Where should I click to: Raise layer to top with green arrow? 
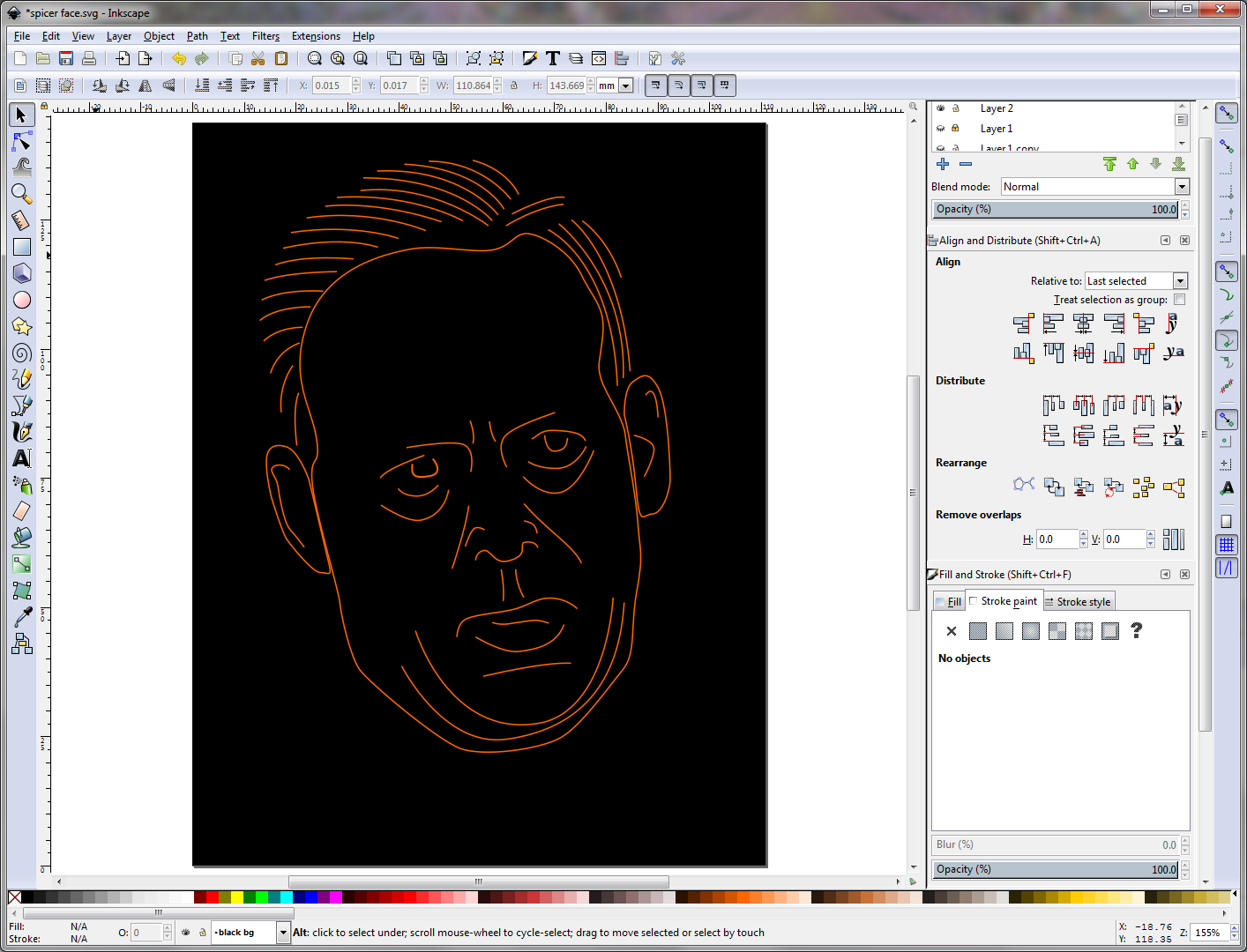[1109, 164]
